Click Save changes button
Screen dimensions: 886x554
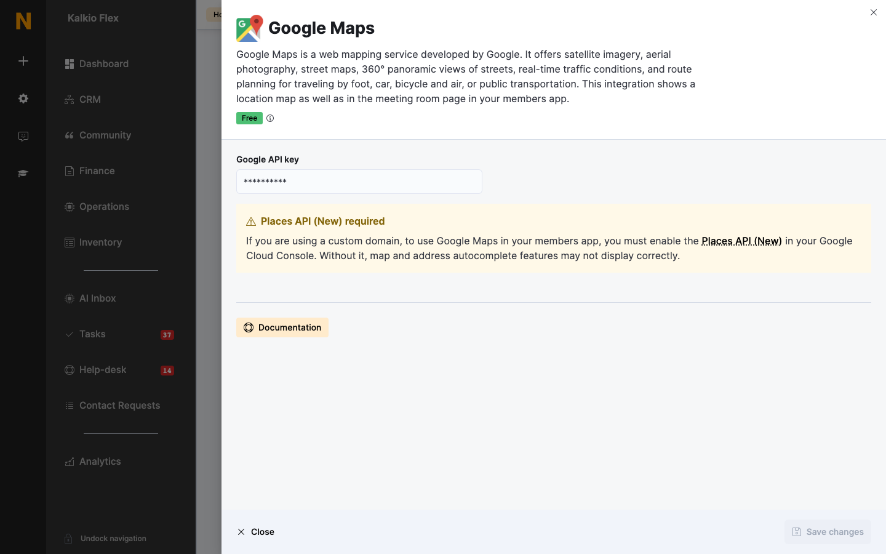pos(828,532)
